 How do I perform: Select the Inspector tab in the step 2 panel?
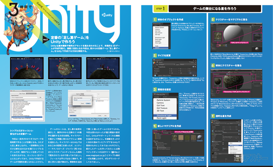click(x=158, y=60)
